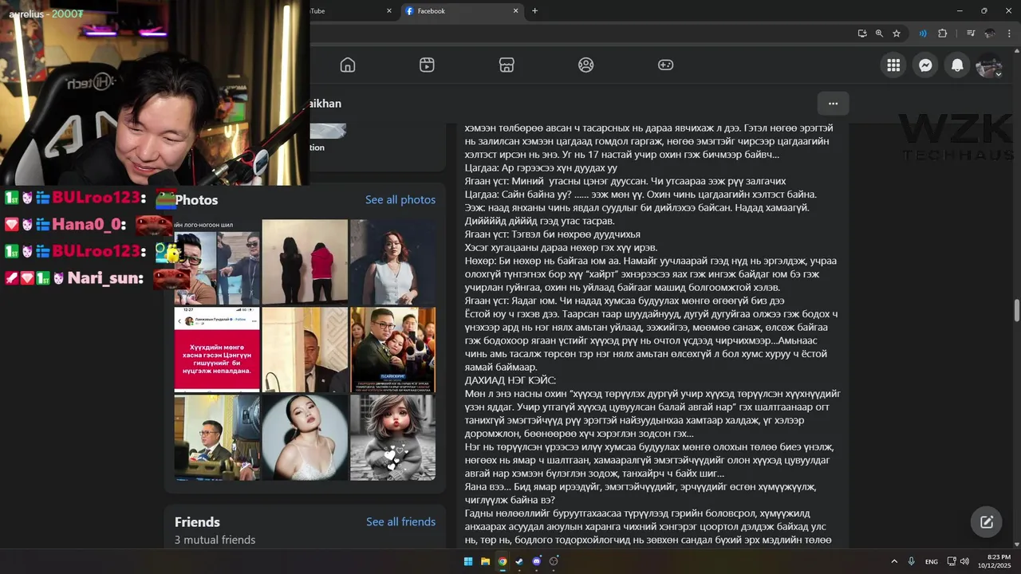Open Facebook notifications bell

pyautogui.click(x=957, y=65)
